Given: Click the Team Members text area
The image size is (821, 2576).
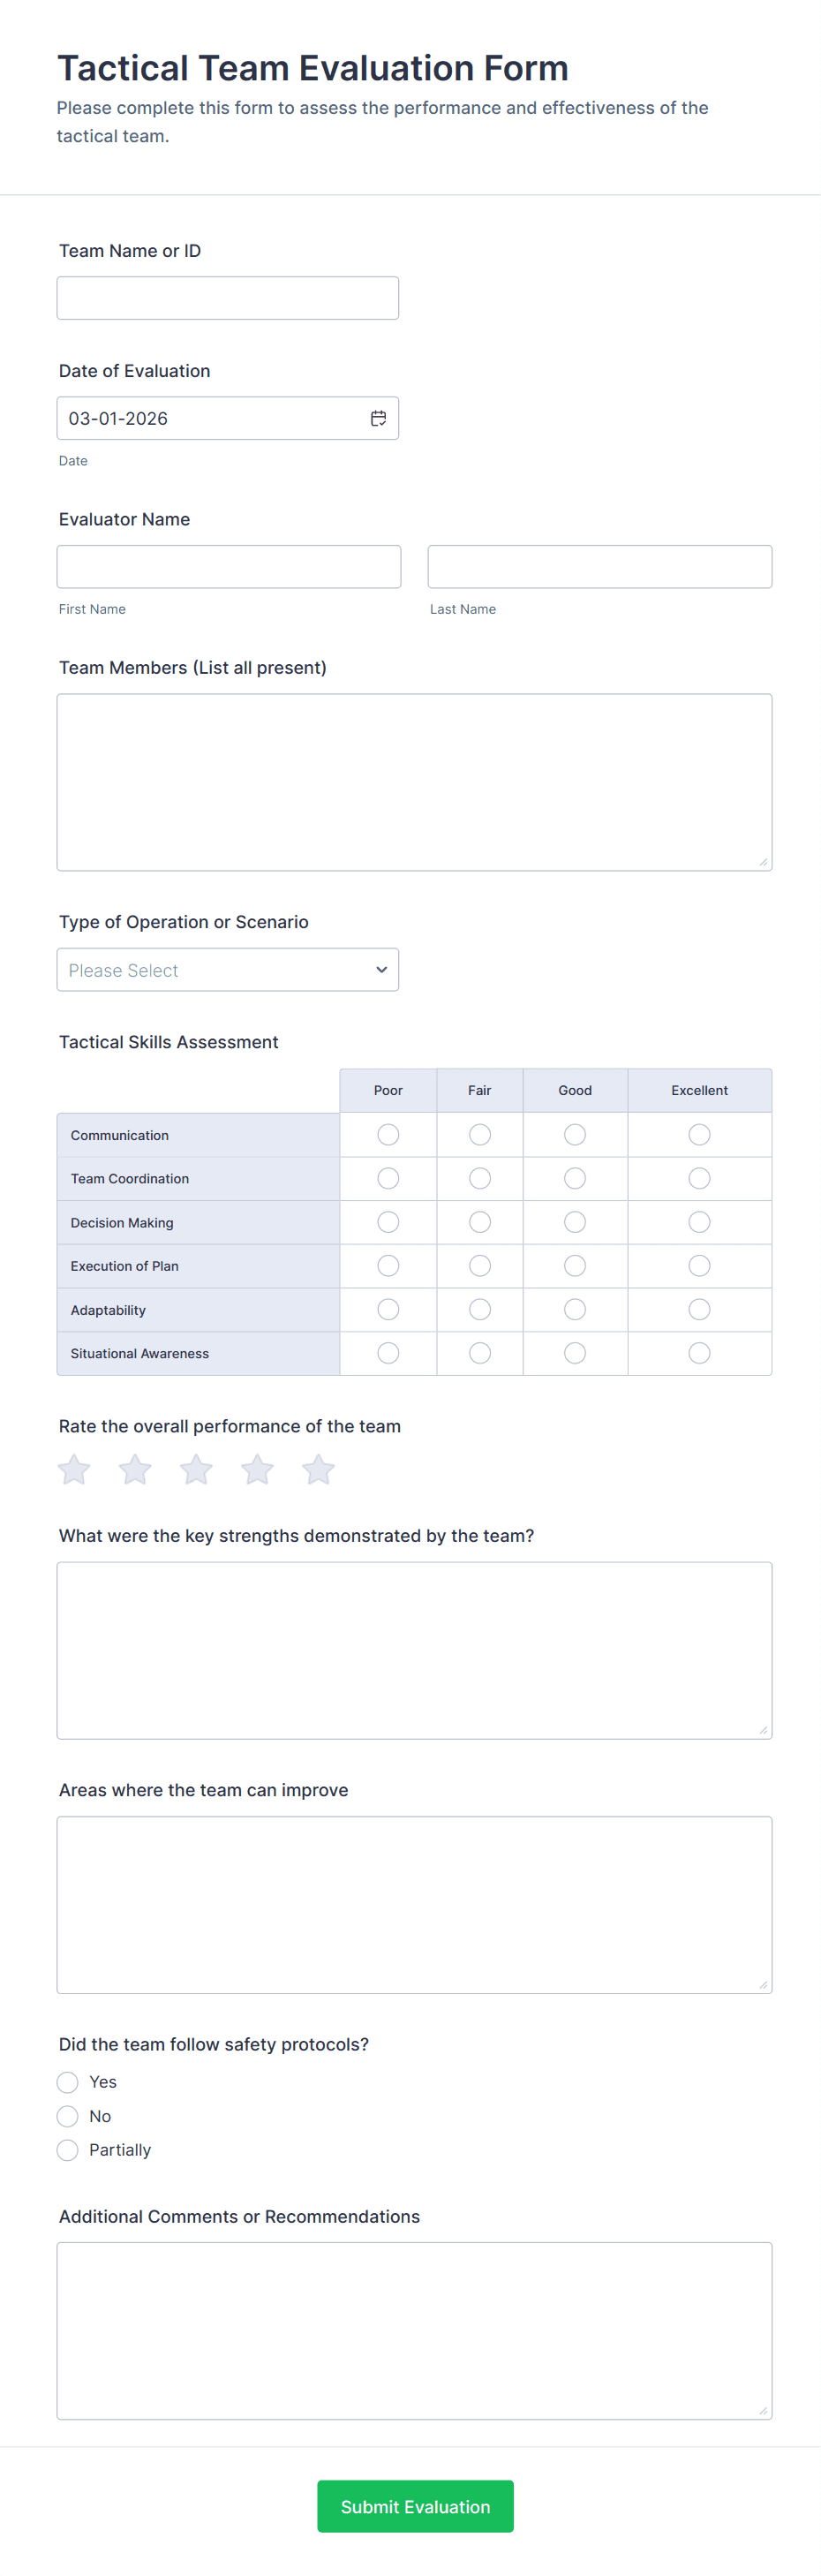Looking at the screenshot, I should click(414, 782).
